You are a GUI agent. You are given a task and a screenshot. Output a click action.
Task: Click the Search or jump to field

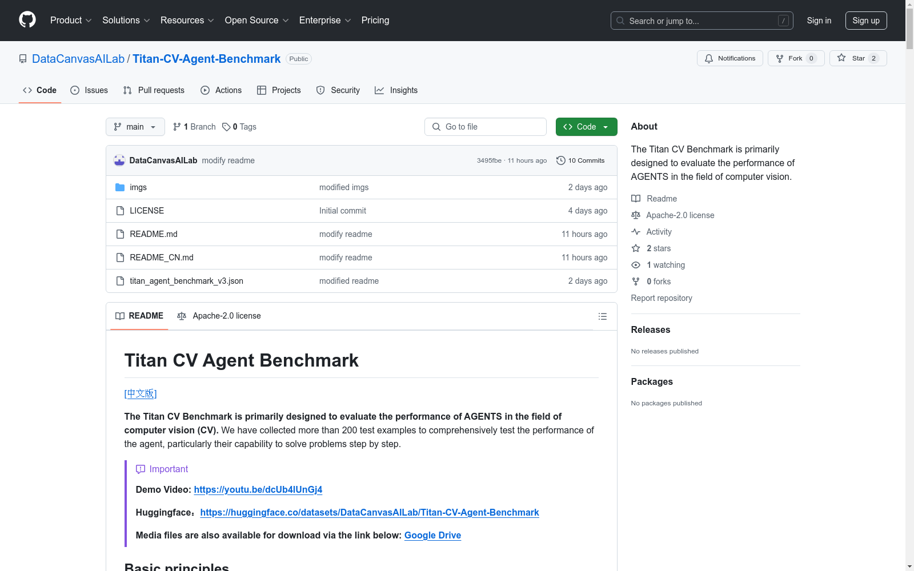tap(702, 21)
